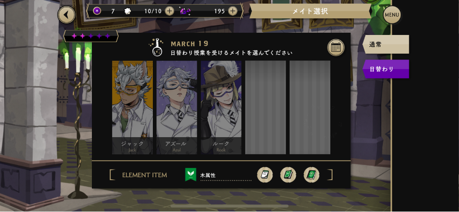
Task: Switch to the 通常 tab
Action: coord(385,44)
